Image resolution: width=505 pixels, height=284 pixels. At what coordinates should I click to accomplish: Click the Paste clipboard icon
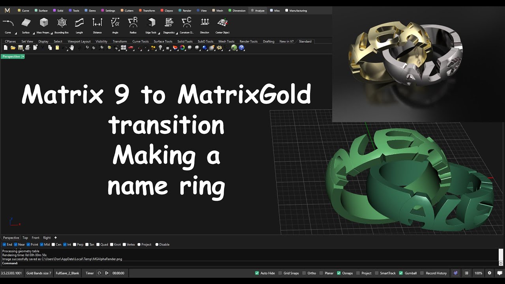pyautogui.click(x=57, y=48)
